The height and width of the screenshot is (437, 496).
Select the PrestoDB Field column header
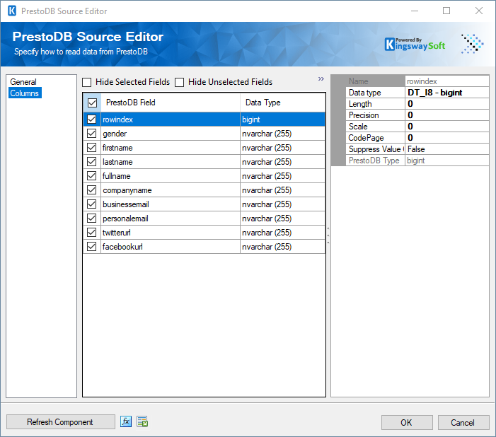(x=171, y=103)
